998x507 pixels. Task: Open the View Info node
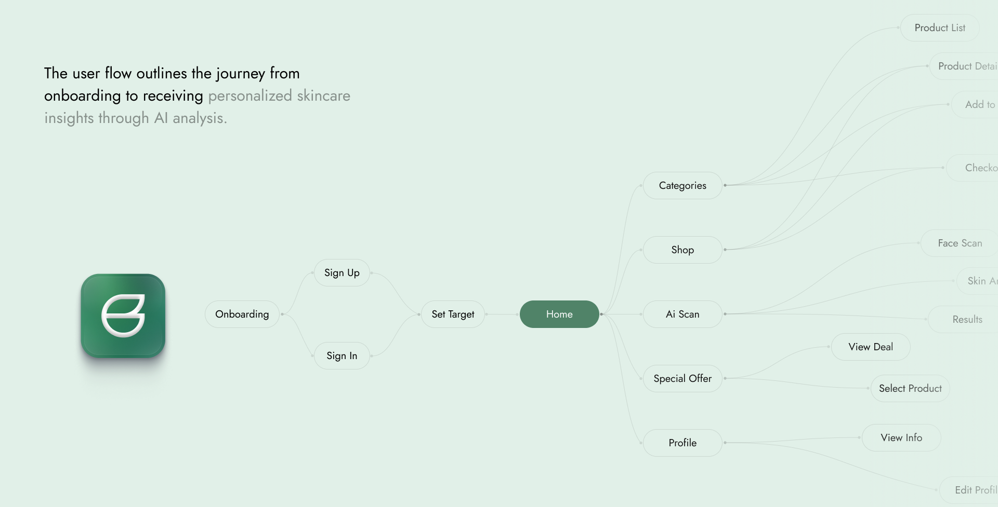[x=901, y=437]
